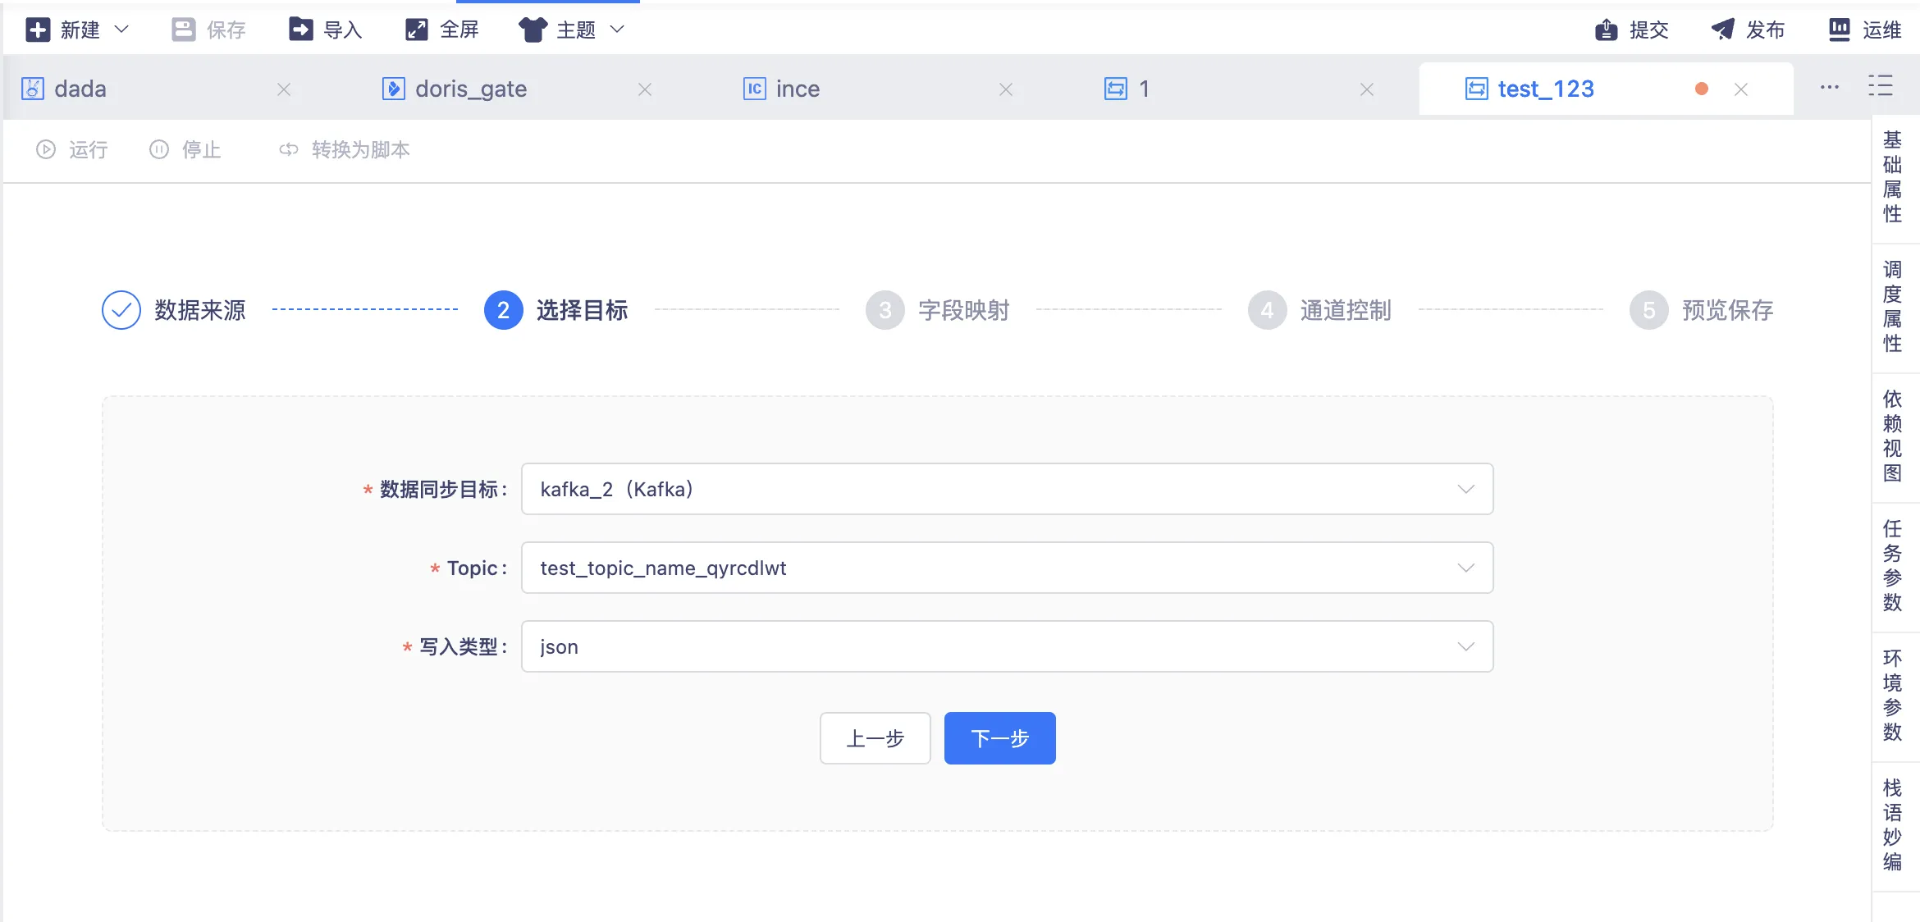Screen dimensions: 1920x922
Task: Open the 调度属性 side panel
Action: tap(1892, 307)
